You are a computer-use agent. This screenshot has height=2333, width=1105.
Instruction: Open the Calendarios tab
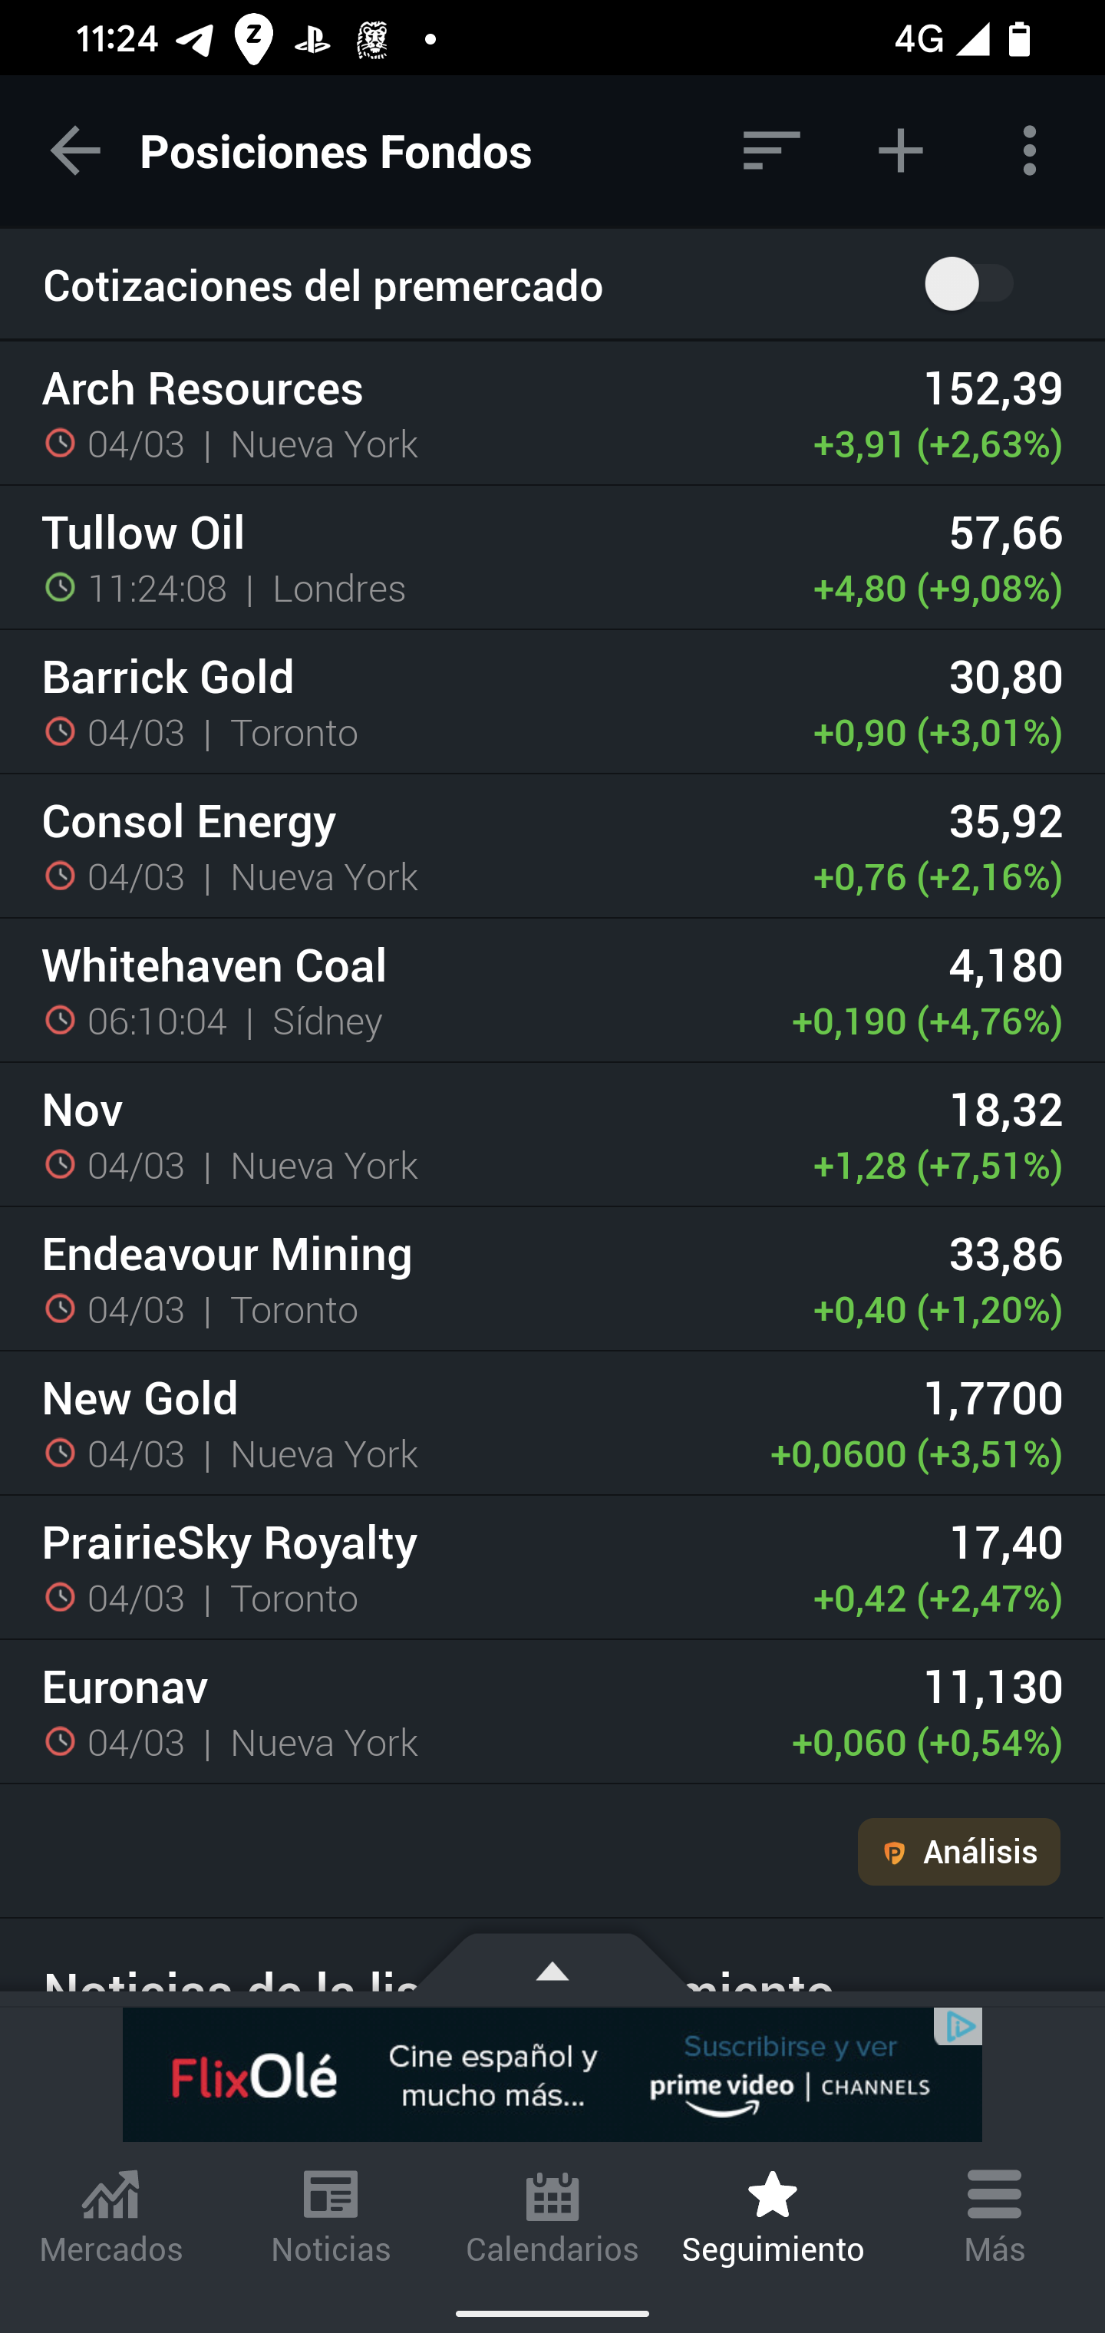[x=552, y=2219]
